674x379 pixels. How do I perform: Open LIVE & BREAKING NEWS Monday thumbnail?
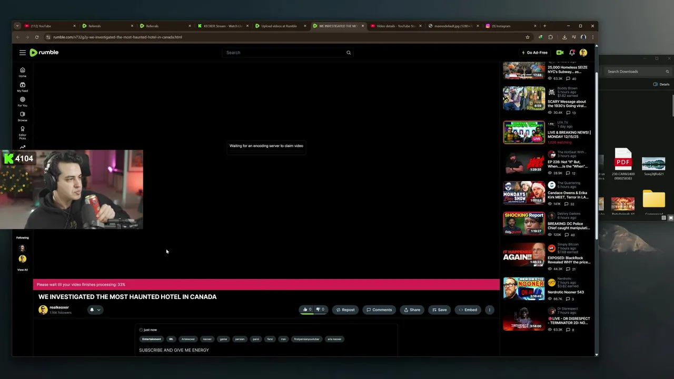pyautogui.click(x=524, y=132)
